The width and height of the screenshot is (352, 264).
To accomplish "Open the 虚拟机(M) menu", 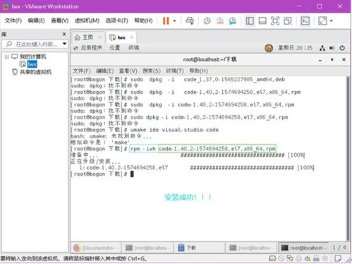I will (87, 20).
